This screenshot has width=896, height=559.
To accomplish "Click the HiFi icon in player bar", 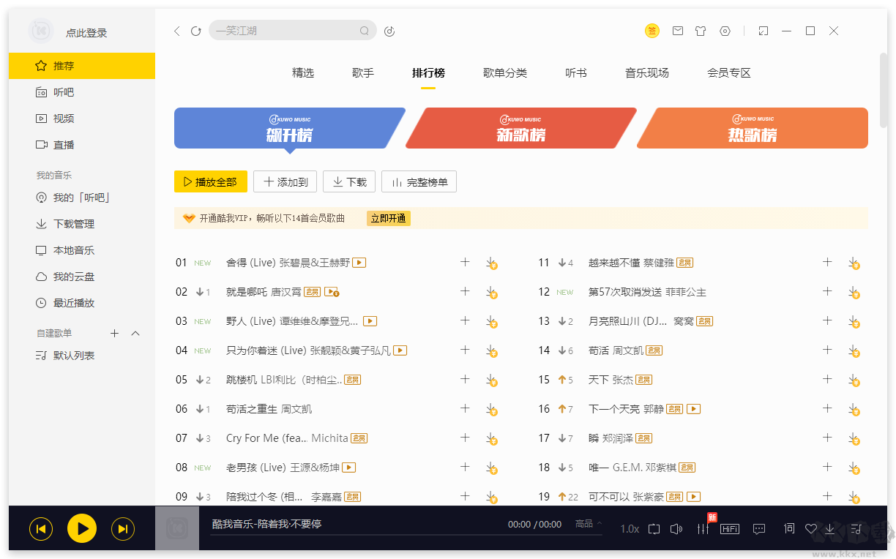I will click(730, 528).
